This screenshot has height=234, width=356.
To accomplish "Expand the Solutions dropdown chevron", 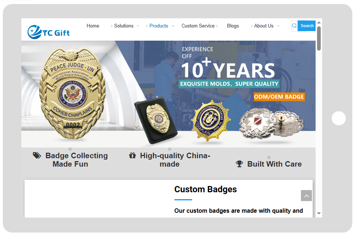I will point(138,26).
